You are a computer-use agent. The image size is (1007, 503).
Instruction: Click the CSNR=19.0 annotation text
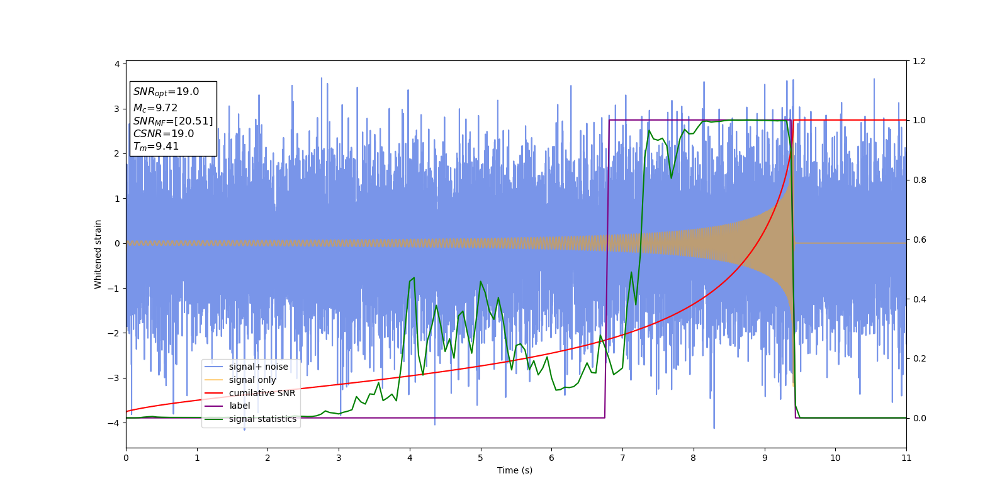click(164, 133)
